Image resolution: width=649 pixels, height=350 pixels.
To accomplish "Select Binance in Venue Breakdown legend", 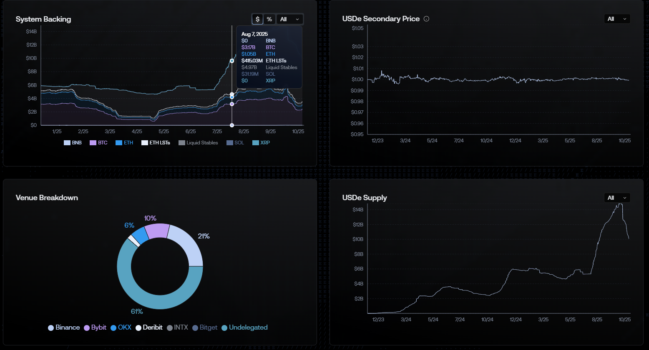I will click(x=64, y=328).
